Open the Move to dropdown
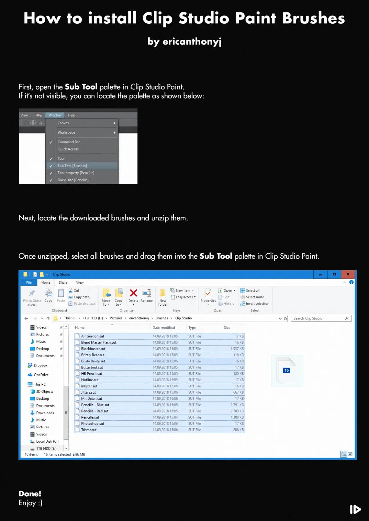The image size is (369, 521). tap(106, 303)
